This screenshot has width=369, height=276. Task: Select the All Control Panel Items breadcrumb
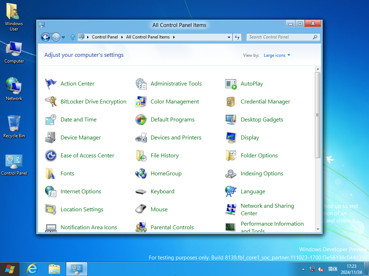click(x=148, y=37)
